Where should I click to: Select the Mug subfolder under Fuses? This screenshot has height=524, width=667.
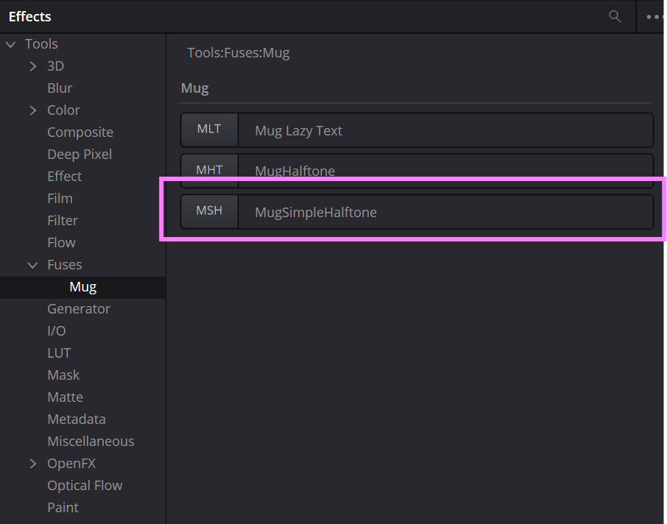click(x=82, y=287)
